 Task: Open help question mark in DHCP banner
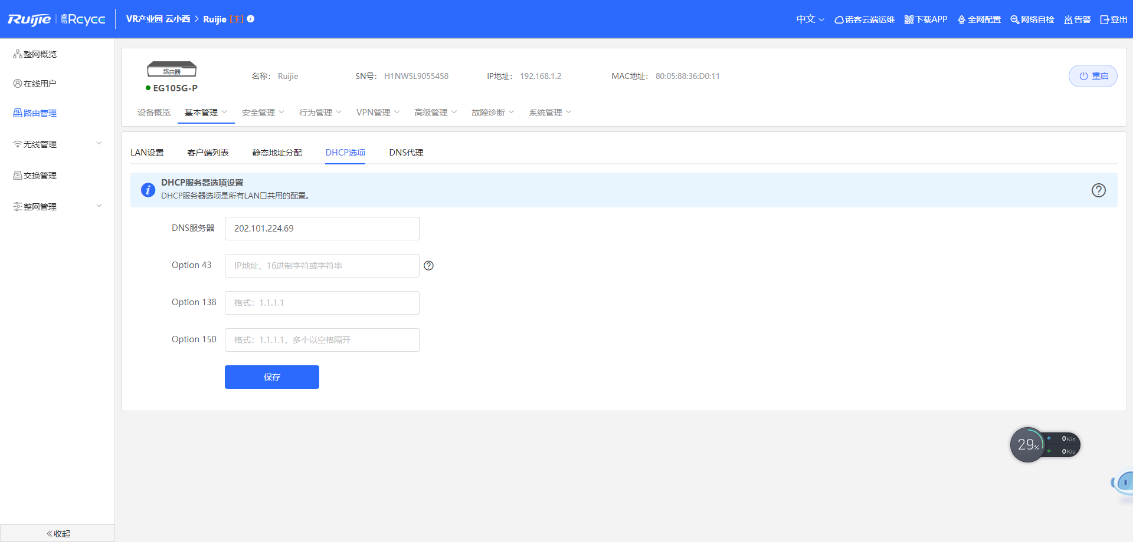(1098, 190)
